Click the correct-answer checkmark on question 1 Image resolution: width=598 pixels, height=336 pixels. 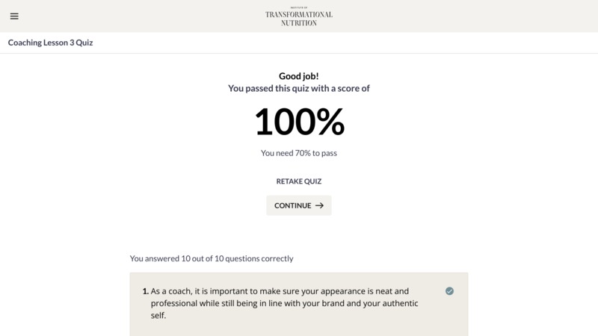449,291
